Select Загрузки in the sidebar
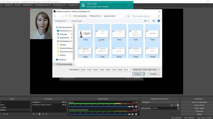The width and height of the screenshot is (213, 119). 63,34
